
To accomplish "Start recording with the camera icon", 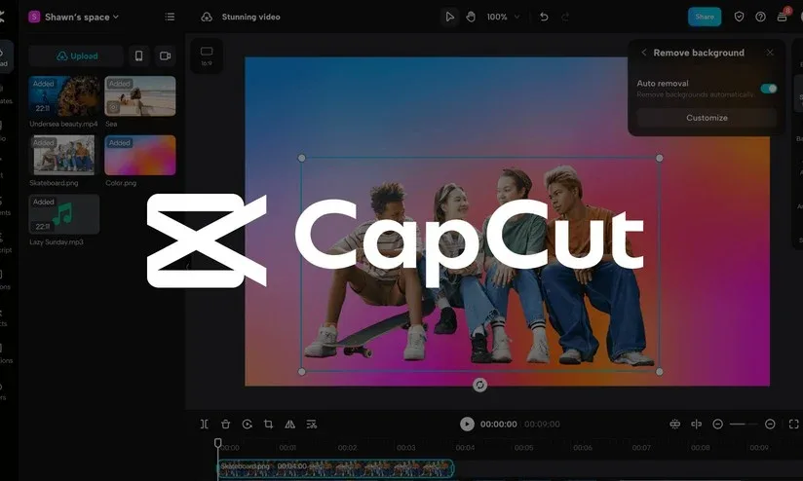I will 165,55.
